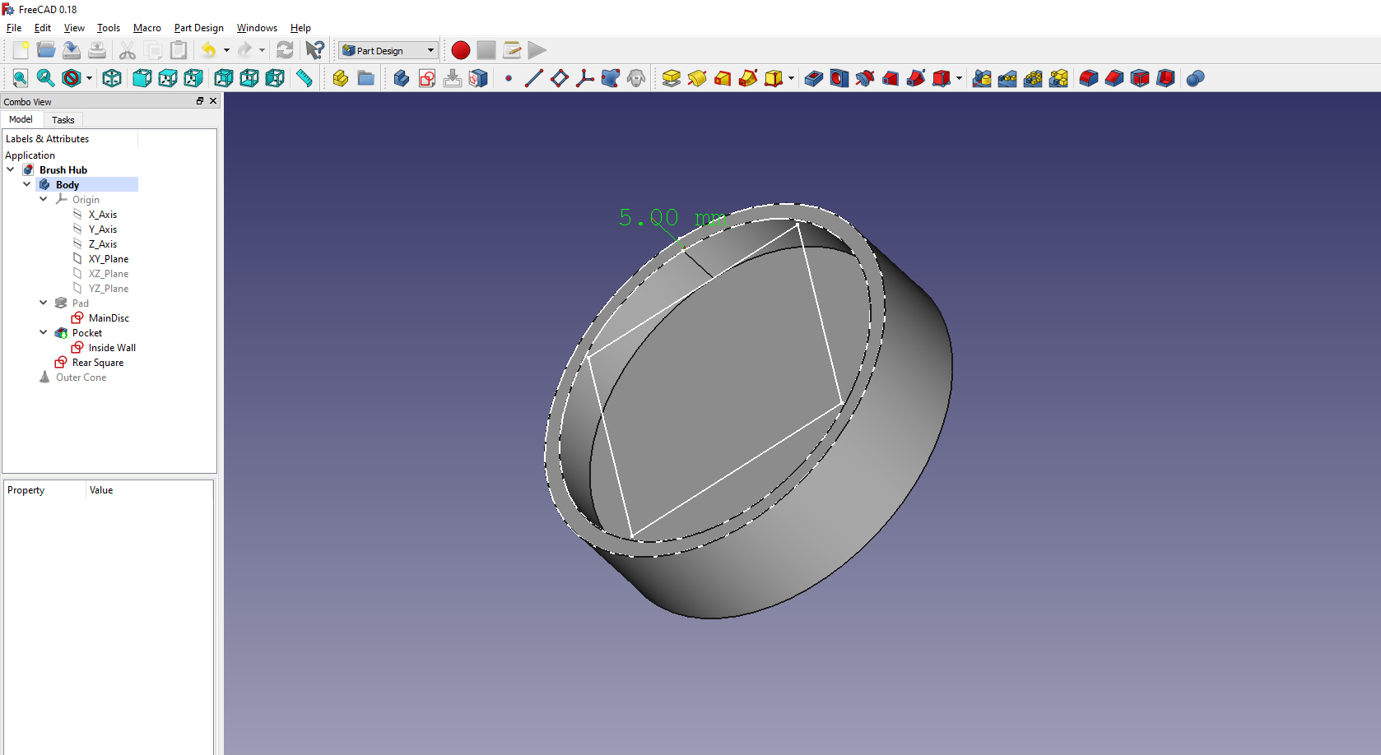Open subtractive primitive dropdown arrow
The image size is (1381, 755).
pos(959,78)
